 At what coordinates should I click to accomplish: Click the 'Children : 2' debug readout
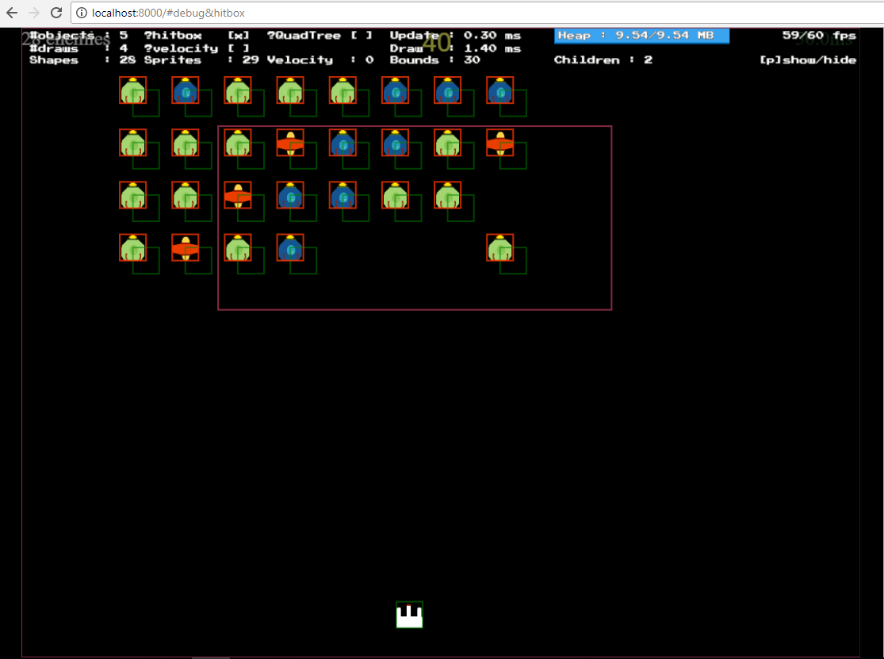pyautogui.click(x=603, y=59)
